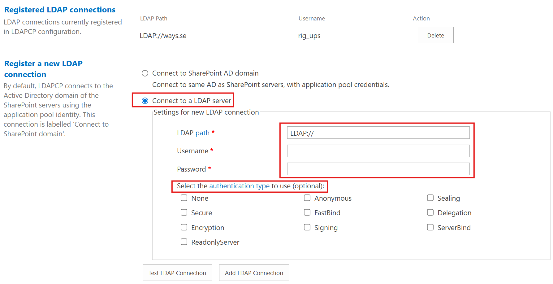Image resolution: width=553 pixels, height=284 pixels.
Task: Enable the Signing checkbox
Action: pos(307,227)
